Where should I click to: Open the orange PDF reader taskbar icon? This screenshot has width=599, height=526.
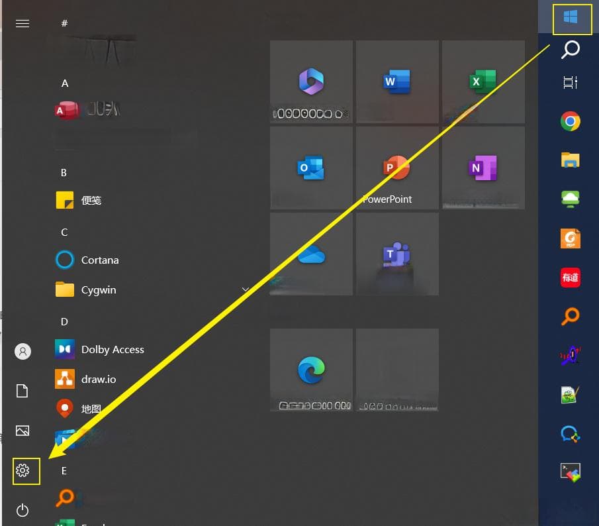pos(571,238)
